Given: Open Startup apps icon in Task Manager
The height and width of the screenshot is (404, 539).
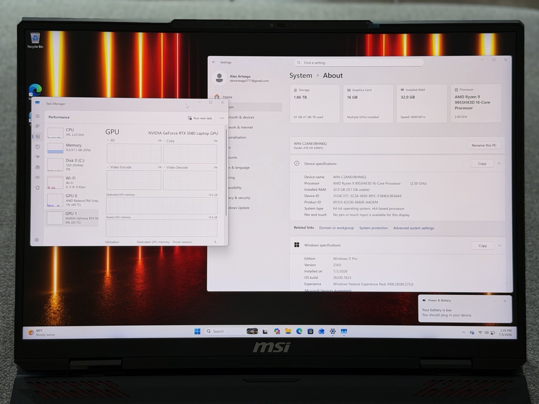Looking at the screenshot, I should [x=38, y=157].
